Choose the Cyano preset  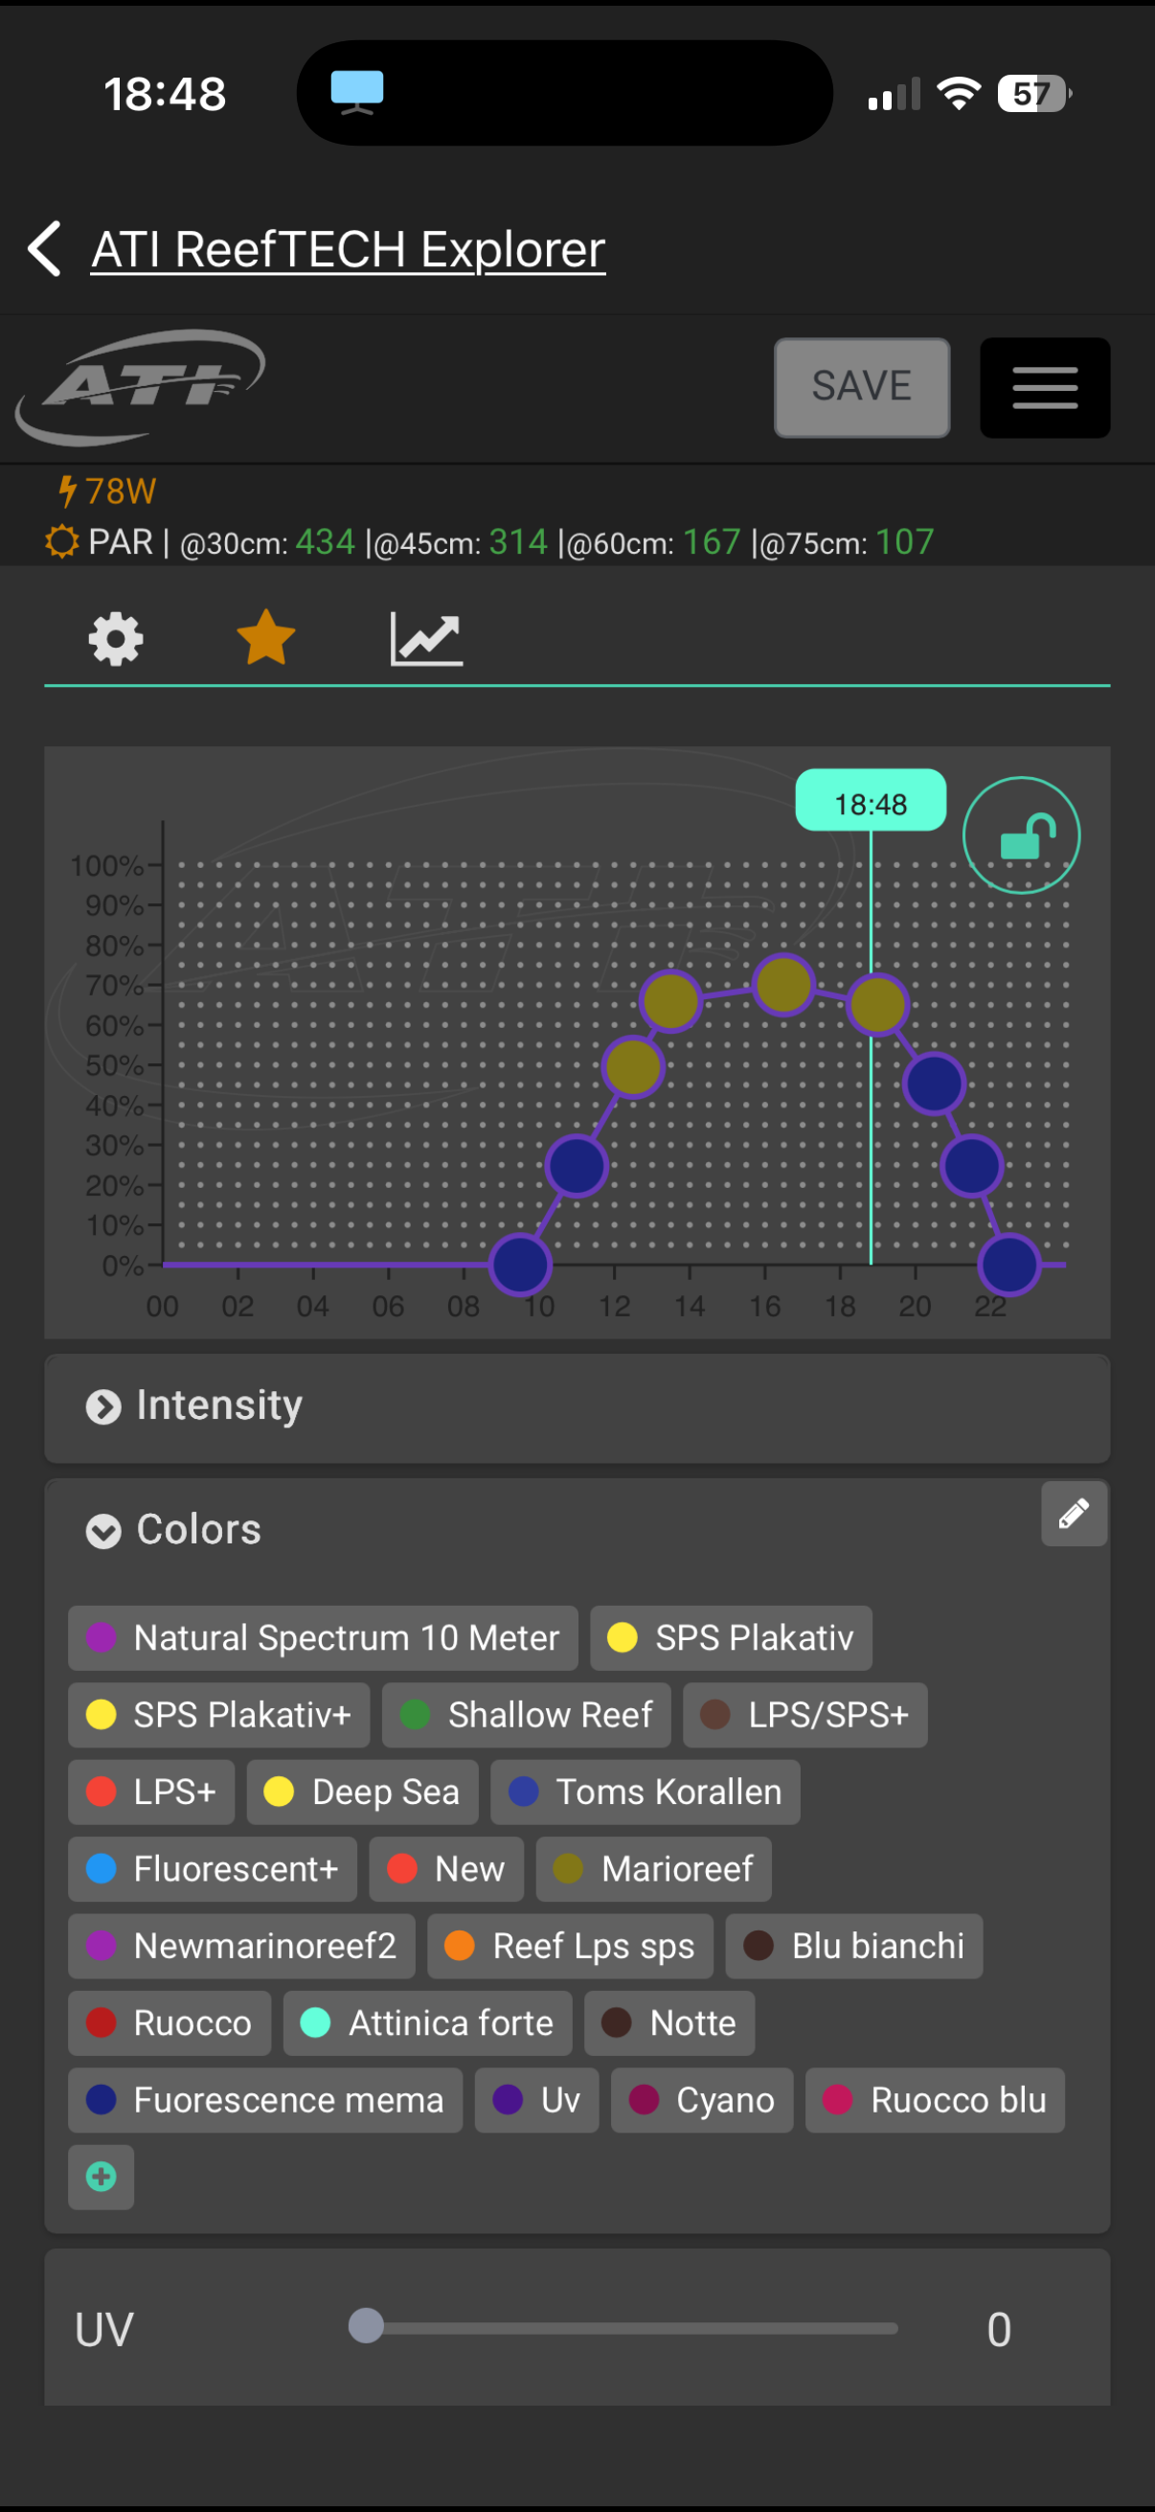[702, 2099]
